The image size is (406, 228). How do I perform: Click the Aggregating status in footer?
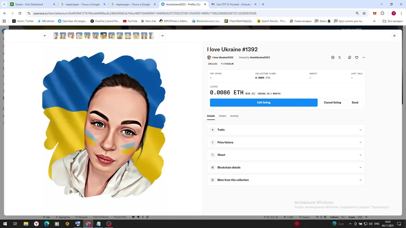tap(63, 217)
